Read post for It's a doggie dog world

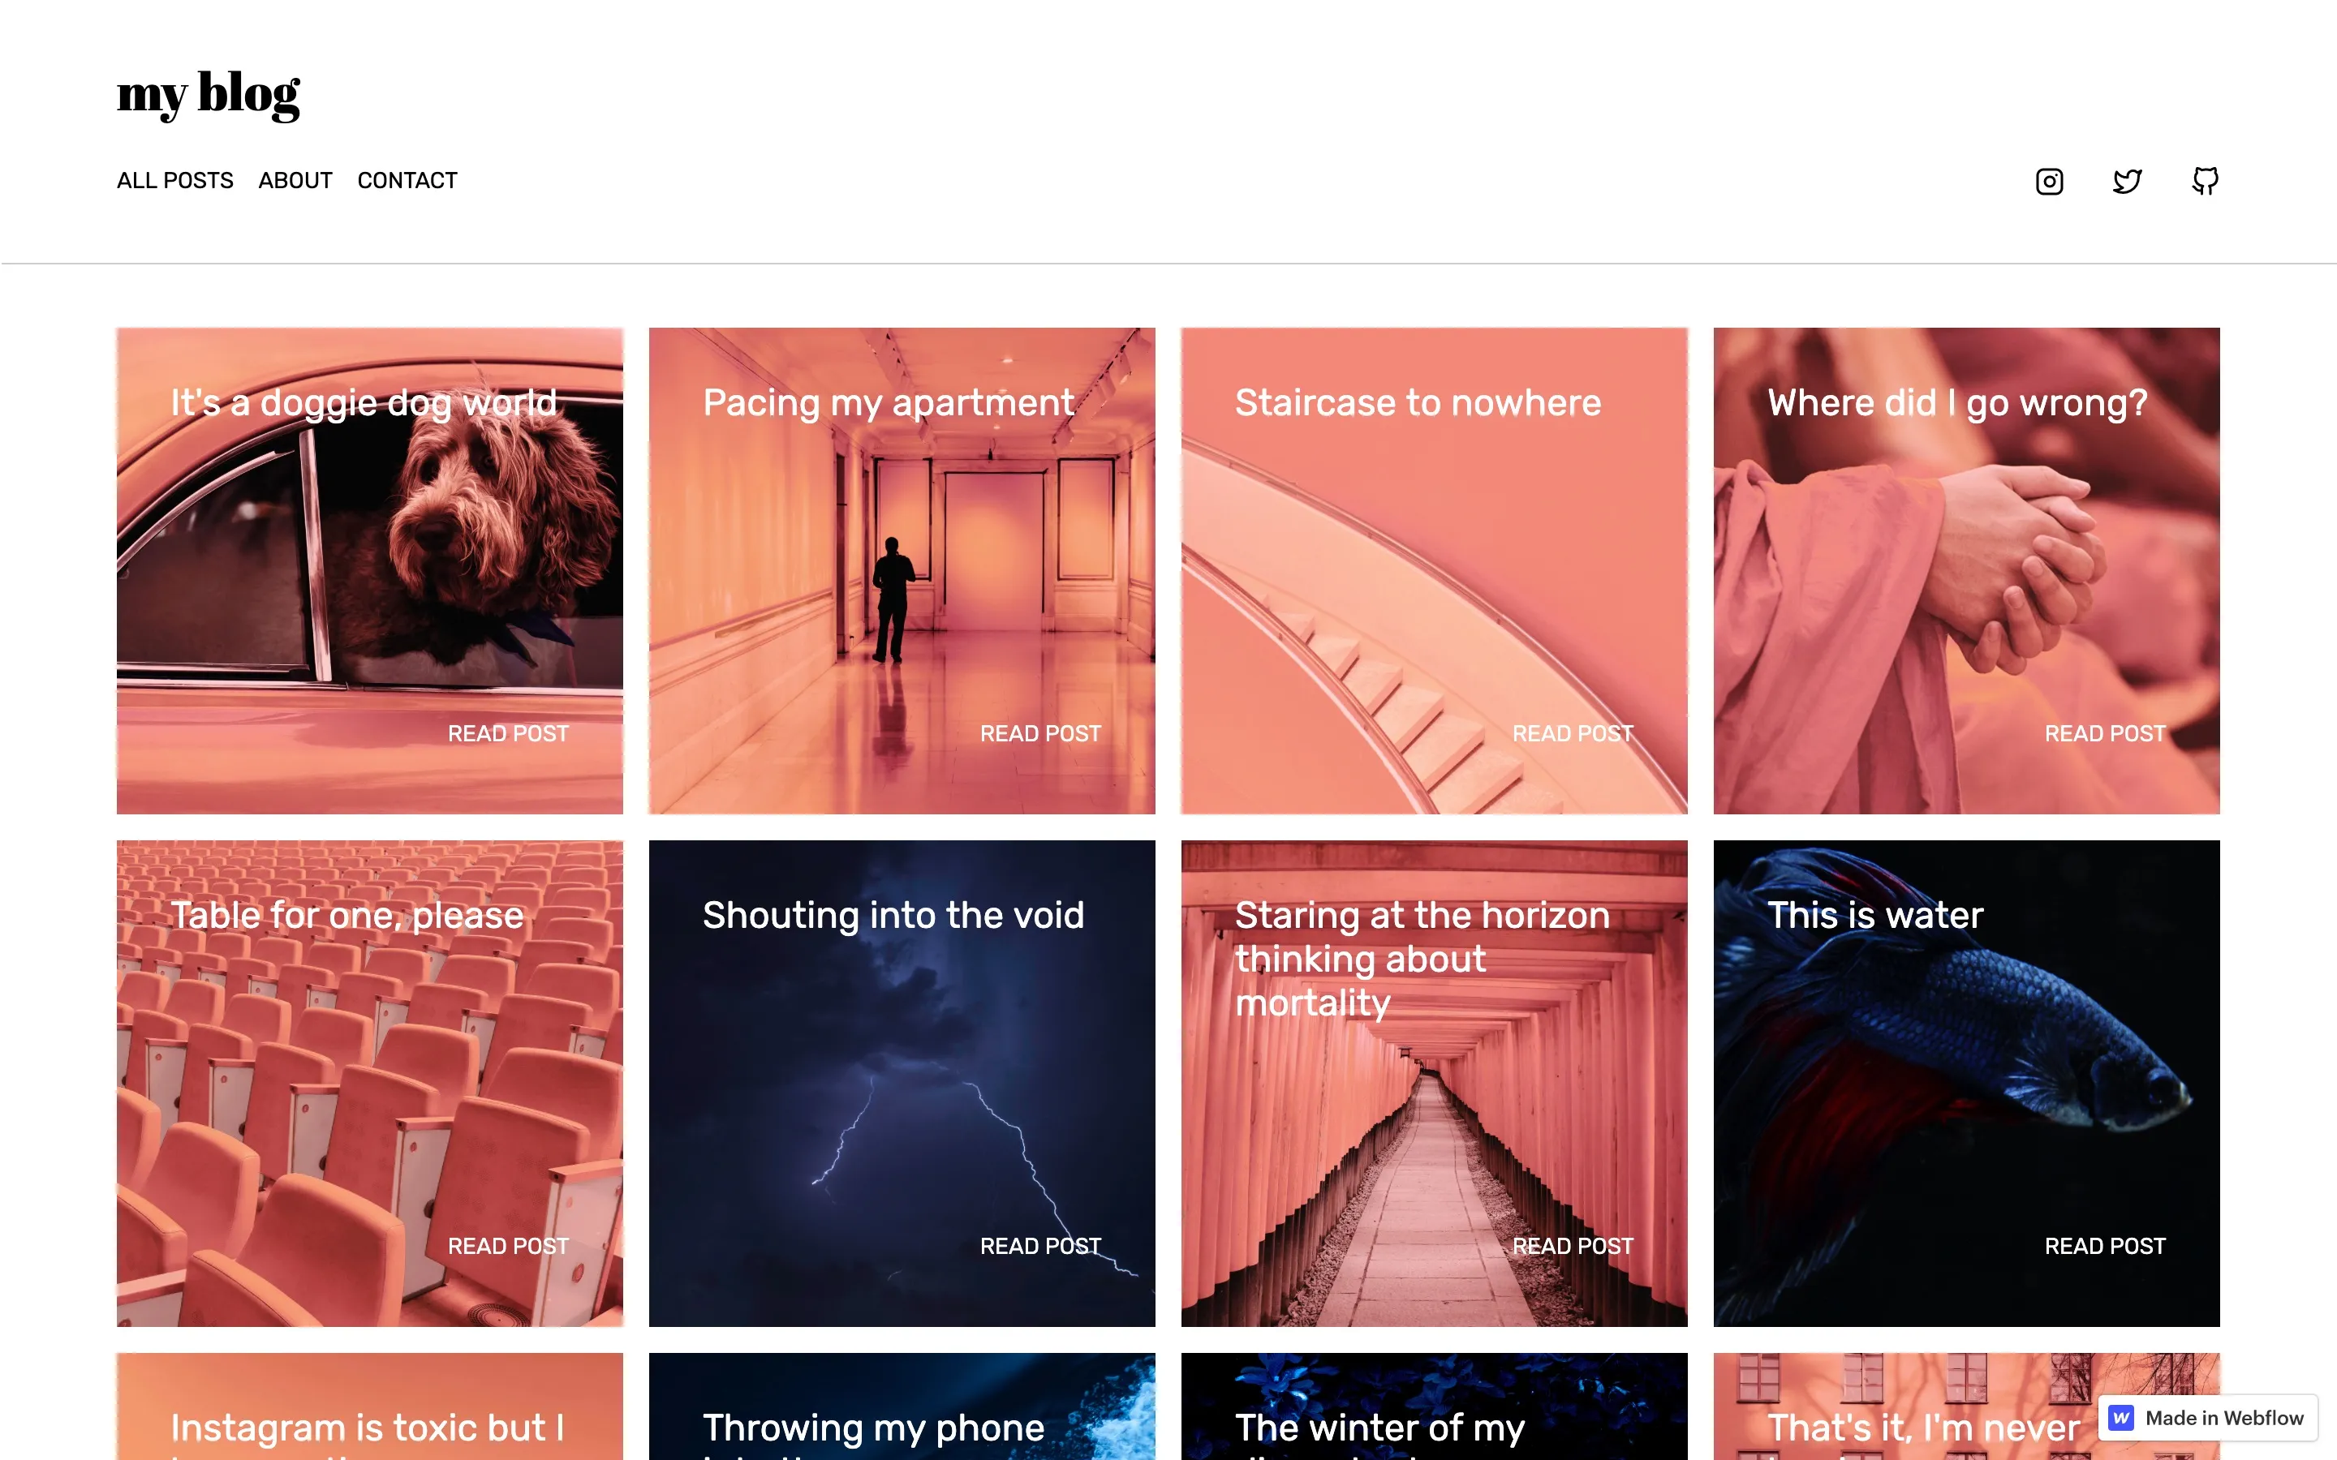tap(508, 734)
